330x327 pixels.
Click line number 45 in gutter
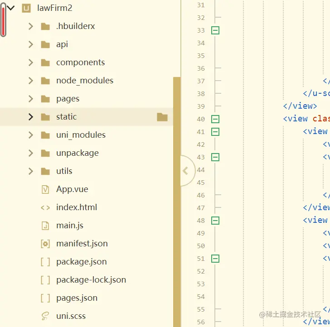pyautogui.click(x=201, y=183)
